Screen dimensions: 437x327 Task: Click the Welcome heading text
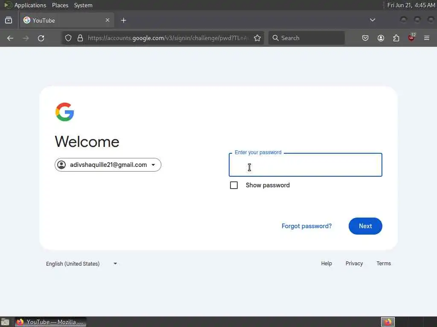click(87, 141)
